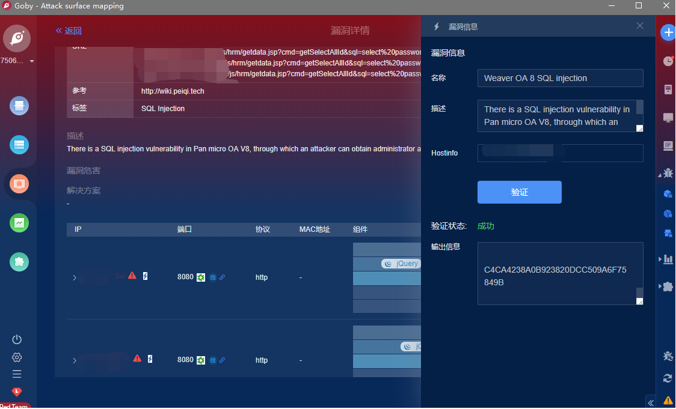
Task: Open the extensions puzzle icon in left sidebar
Action: [x=19, y=262]
